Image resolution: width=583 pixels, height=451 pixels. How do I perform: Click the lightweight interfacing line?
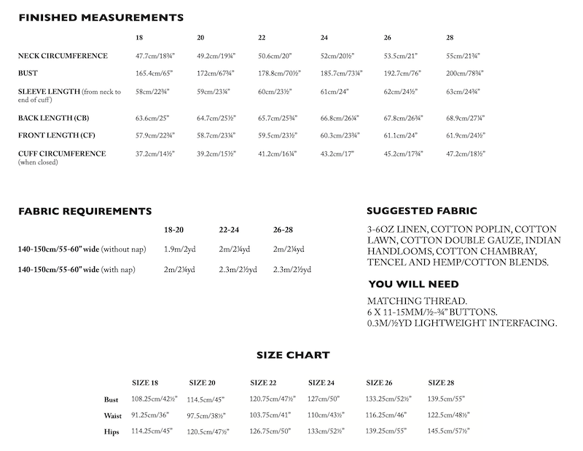pyautogui.click(x=463, y=323)
